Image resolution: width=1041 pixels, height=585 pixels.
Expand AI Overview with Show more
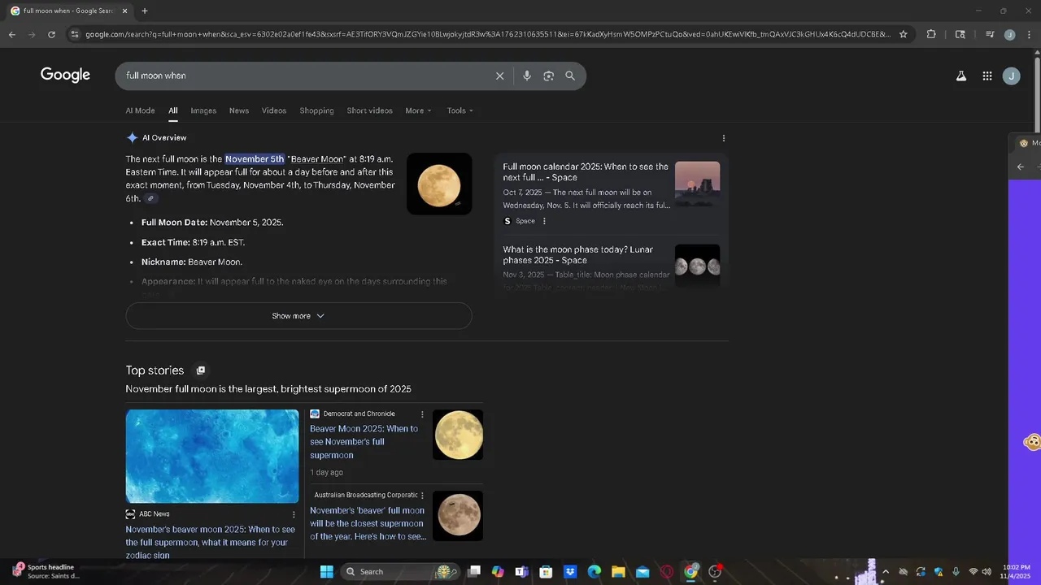pos(298,316)
